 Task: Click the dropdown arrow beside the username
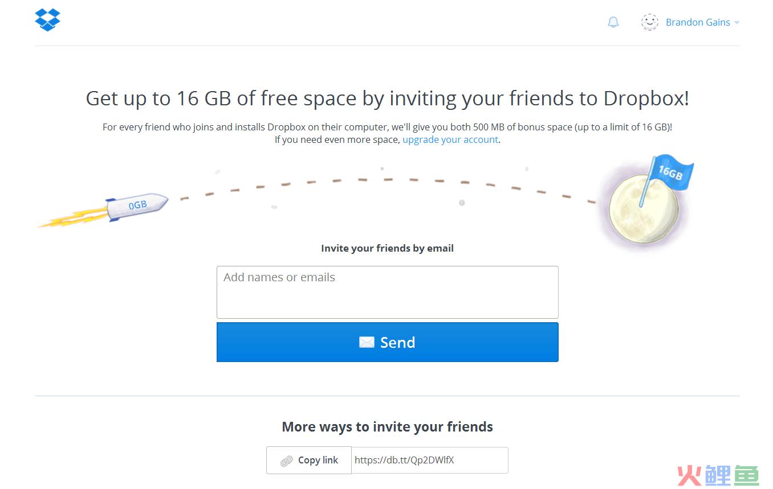click(x=737, y=23)
